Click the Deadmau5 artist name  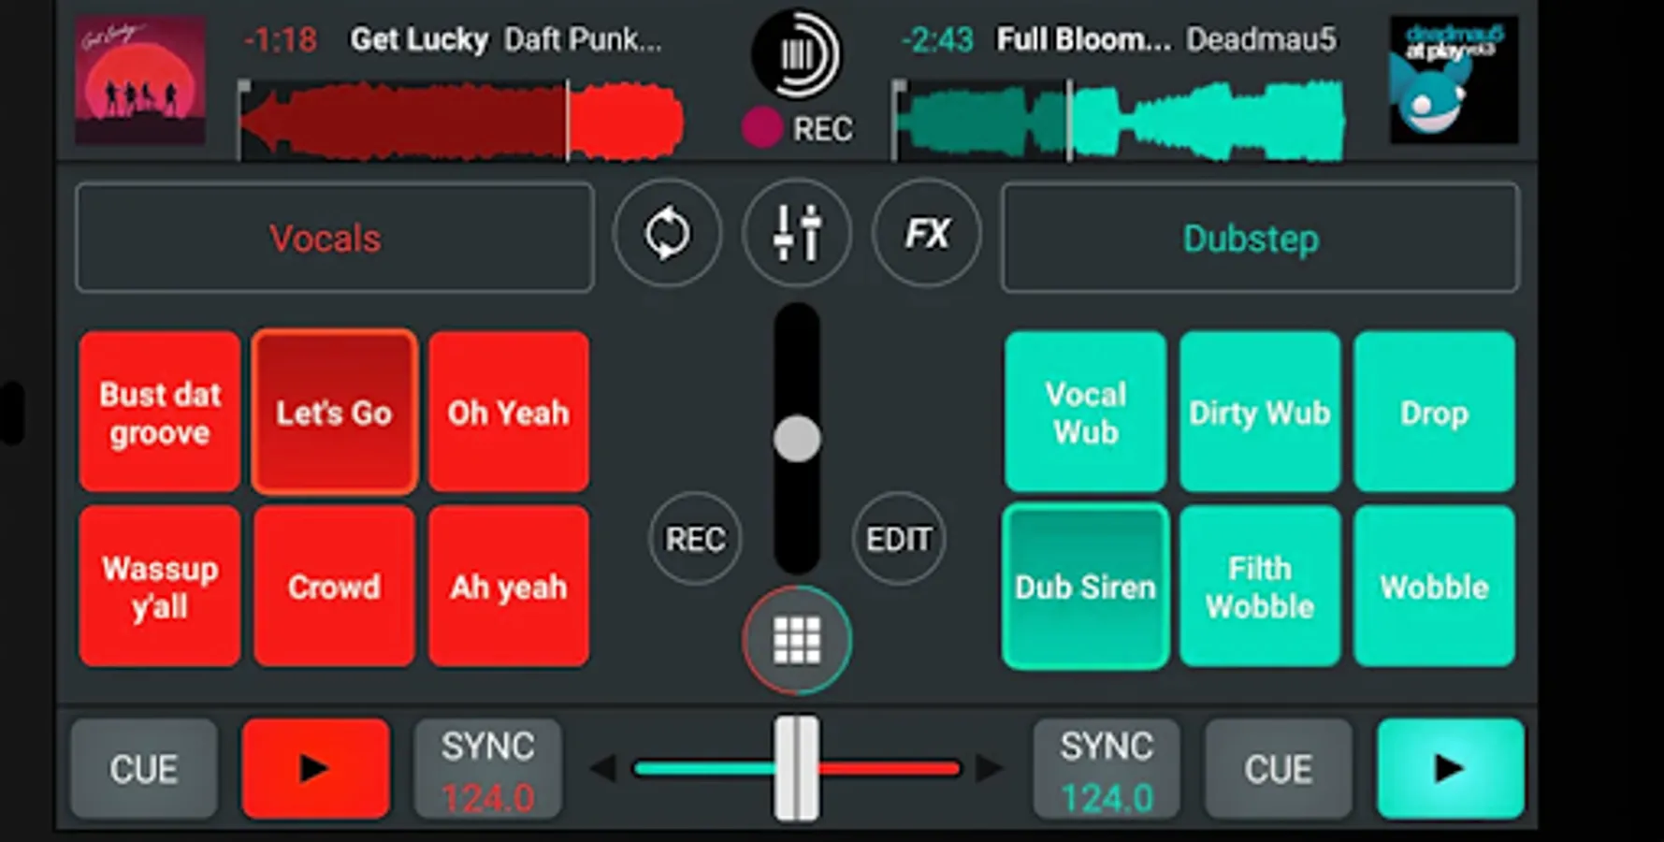pyautogui.click(x=1262, y=40)
